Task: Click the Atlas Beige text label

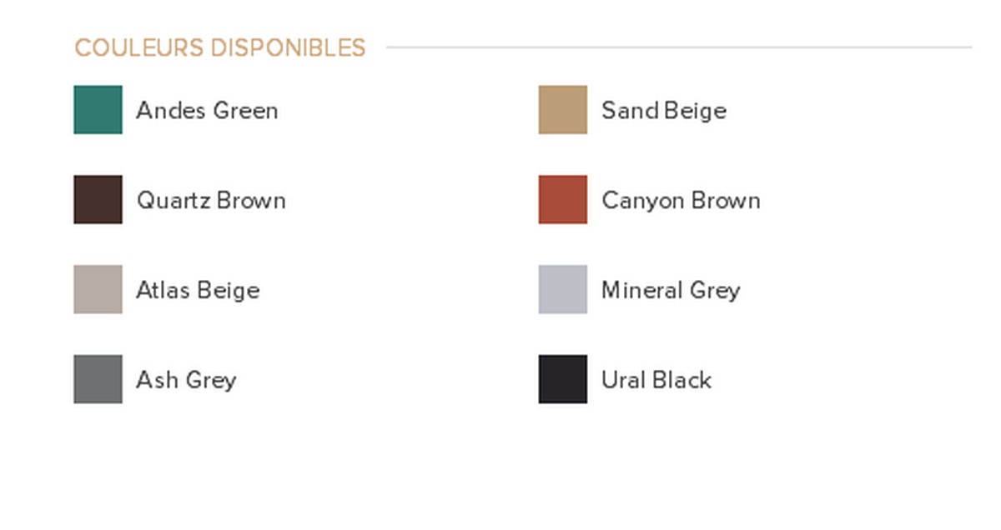Action: pos(198,291)
